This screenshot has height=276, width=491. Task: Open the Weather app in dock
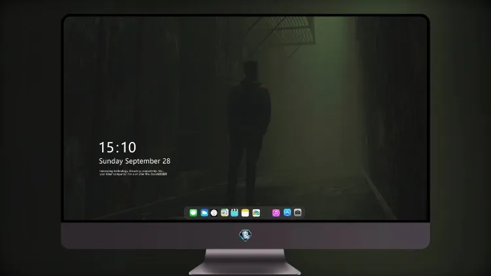(x=204, y=213)
